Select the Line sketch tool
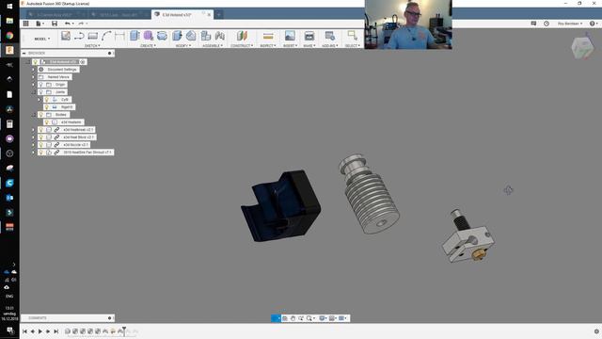 (x=79, y=36)
